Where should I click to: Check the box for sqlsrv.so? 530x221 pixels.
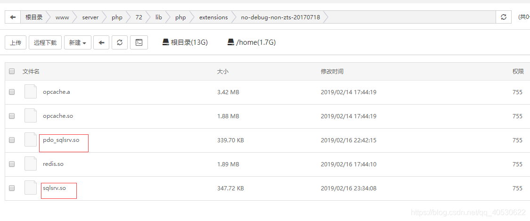coord(12,188)
